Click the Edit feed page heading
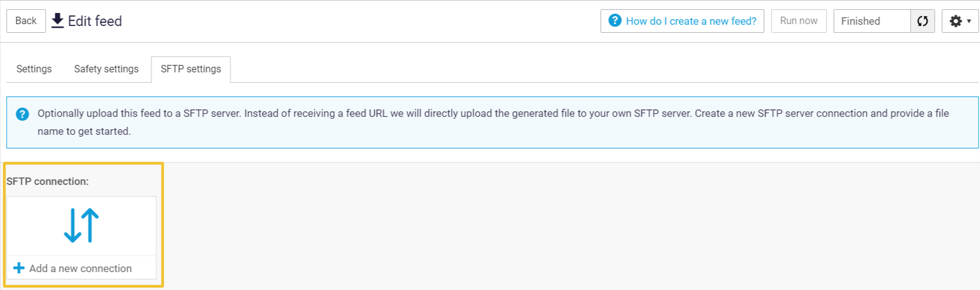This screenshot has width=980, height=290. [x=95, y=21]
